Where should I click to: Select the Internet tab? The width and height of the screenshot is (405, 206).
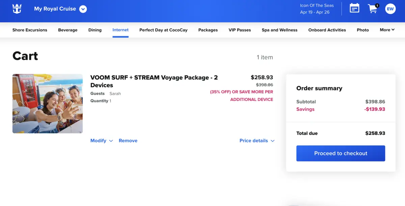[x=120, y=30]
